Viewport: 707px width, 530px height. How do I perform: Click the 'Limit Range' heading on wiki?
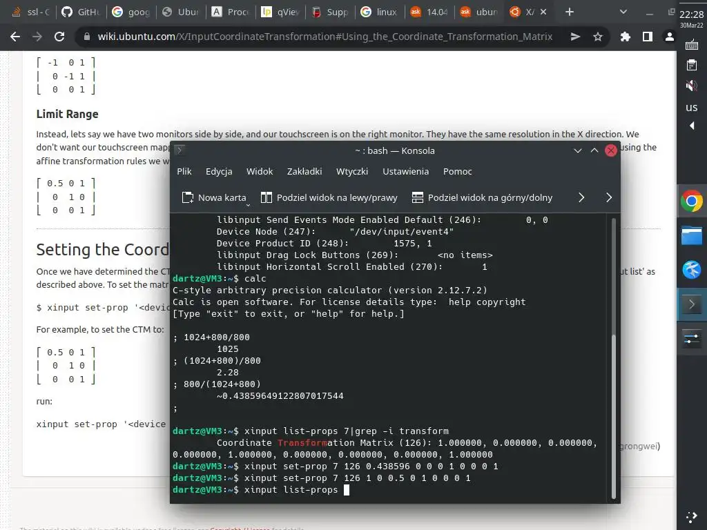pos(67,114)
